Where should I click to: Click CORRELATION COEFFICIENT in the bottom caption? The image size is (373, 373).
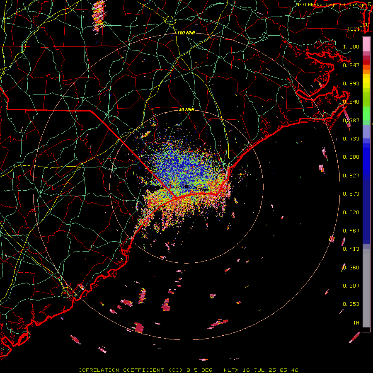(121, 370)
